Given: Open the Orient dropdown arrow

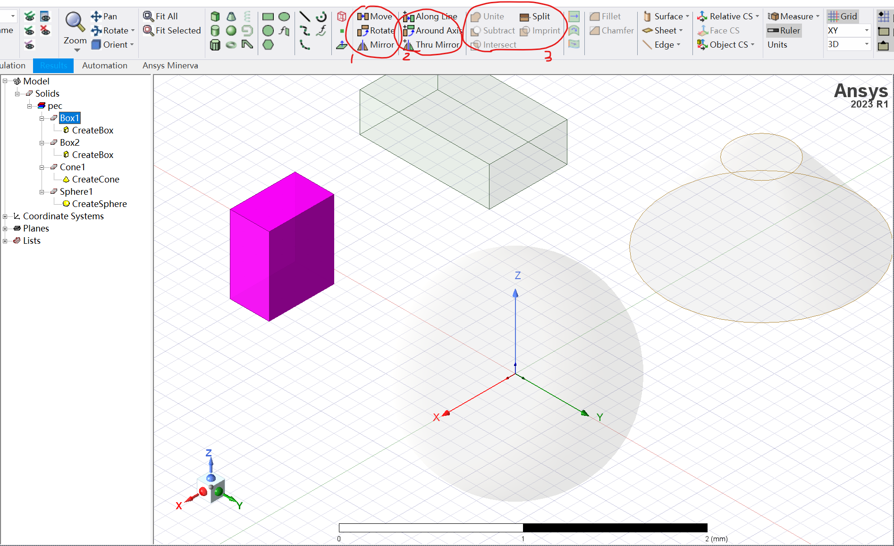Looking at the screenshot, I should tap(132, 45).
